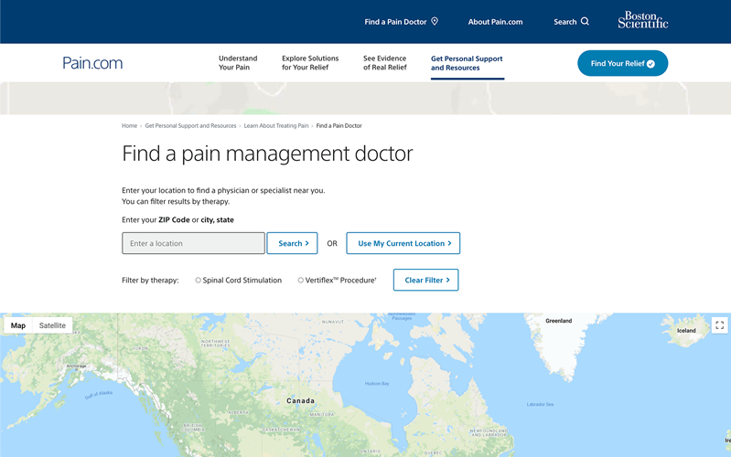The height and width of the screenshot is (457, 731).
Task: Click the checkmark icon in Find Your Relief
Action: [x=650, y=64]
